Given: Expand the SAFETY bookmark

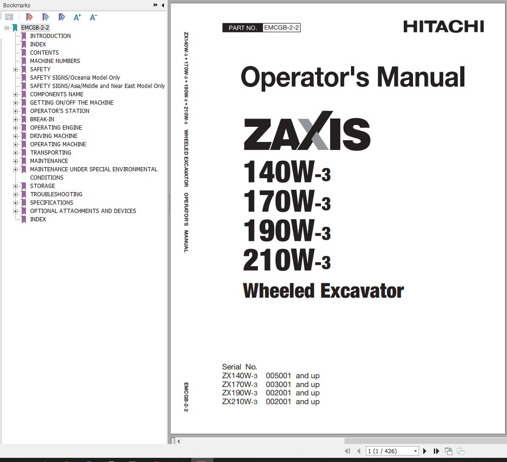Looking at the screenshot, I should (x=15, y=69).
